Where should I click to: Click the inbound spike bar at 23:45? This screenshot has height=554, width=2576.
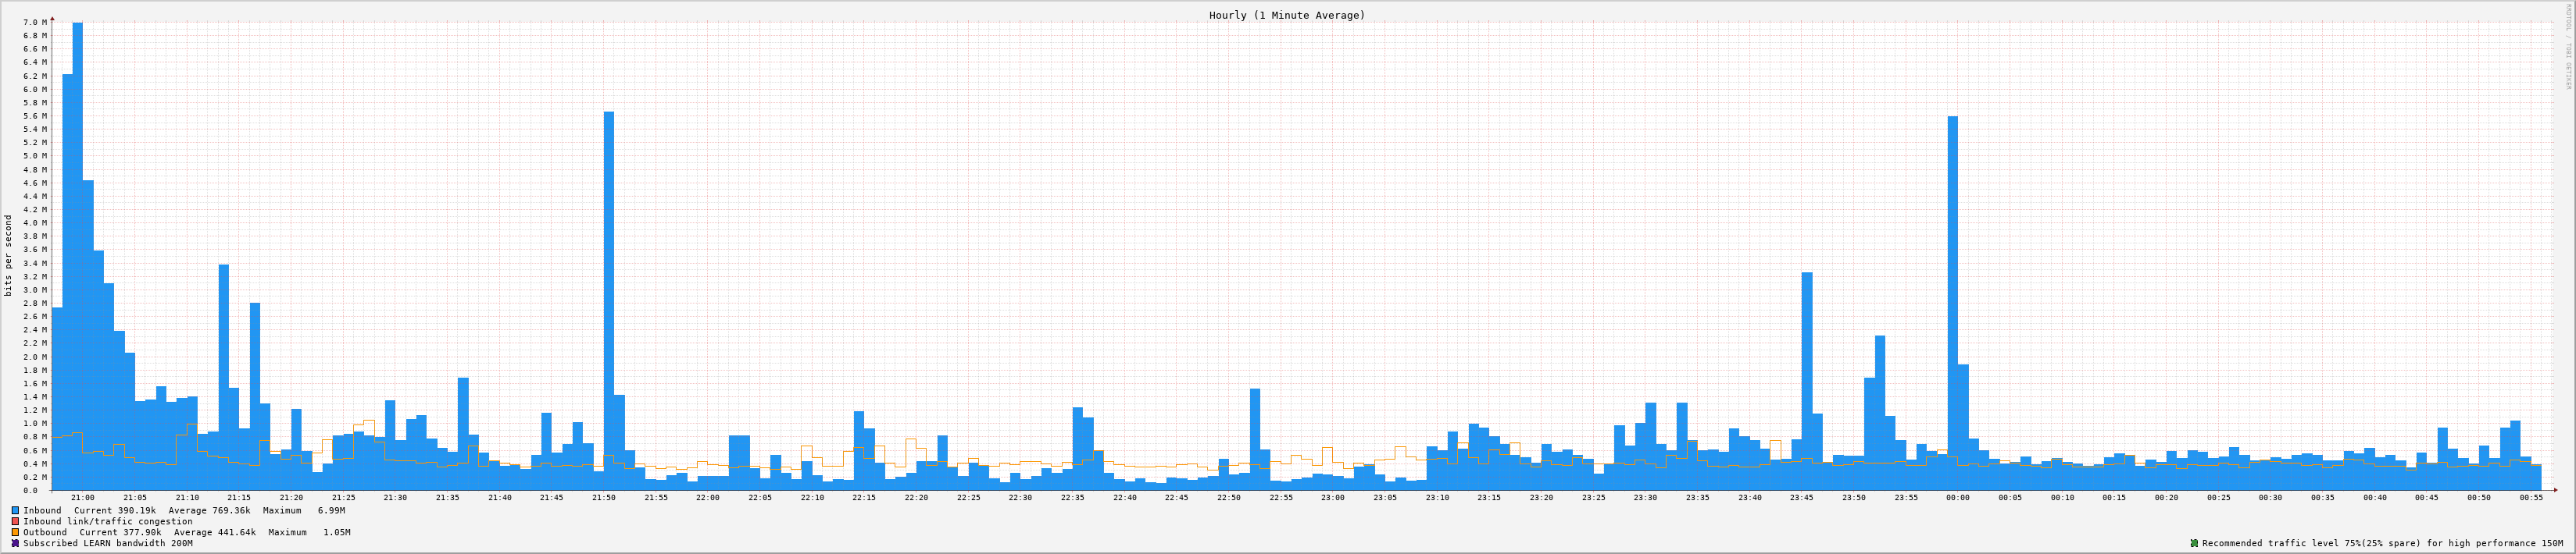point(1807,379)
